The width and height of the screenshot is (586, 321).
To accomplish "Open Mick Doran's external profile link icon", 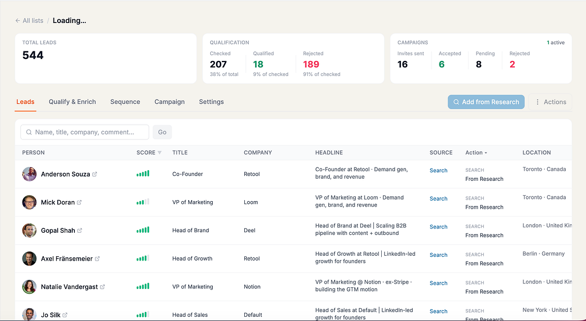I will [79, 202].
